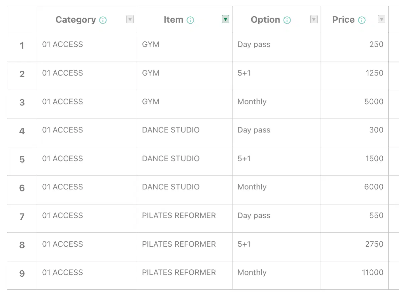Click the Category column header label
The height and width of the screenshot is (293, 399).
click(76, 20)
